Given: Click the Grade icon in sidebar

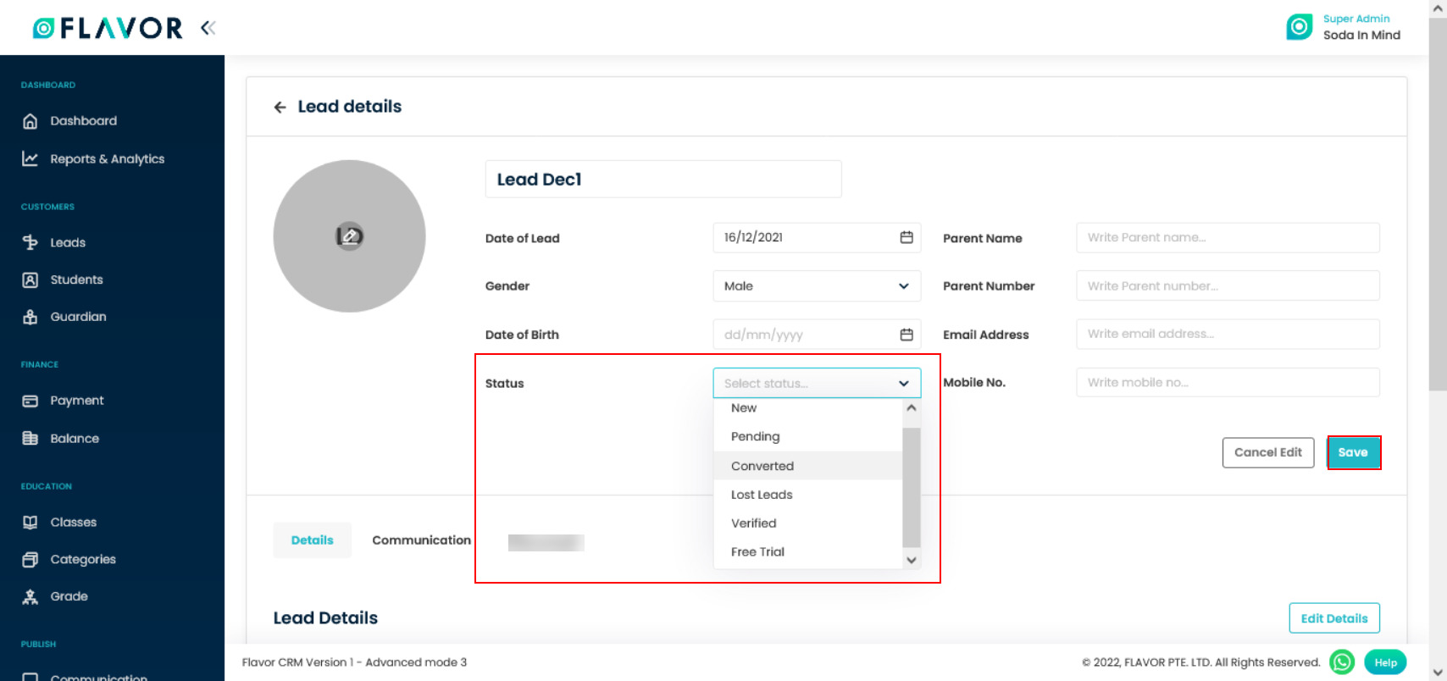Looking at the screenshot, I should click(30, 596).
